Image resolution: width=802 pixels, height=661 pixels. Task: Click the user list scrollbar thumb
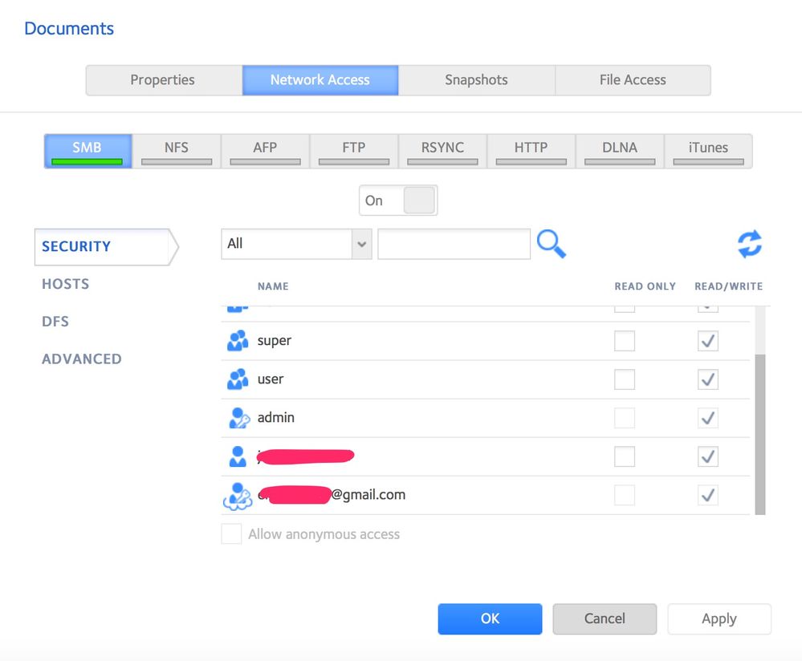(760, 435)
